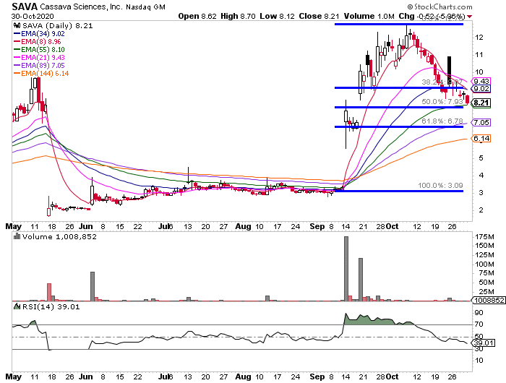Click the red down-arrow change indicator
The width and height of the screenshot is (506, 383).
pos(470,17)
